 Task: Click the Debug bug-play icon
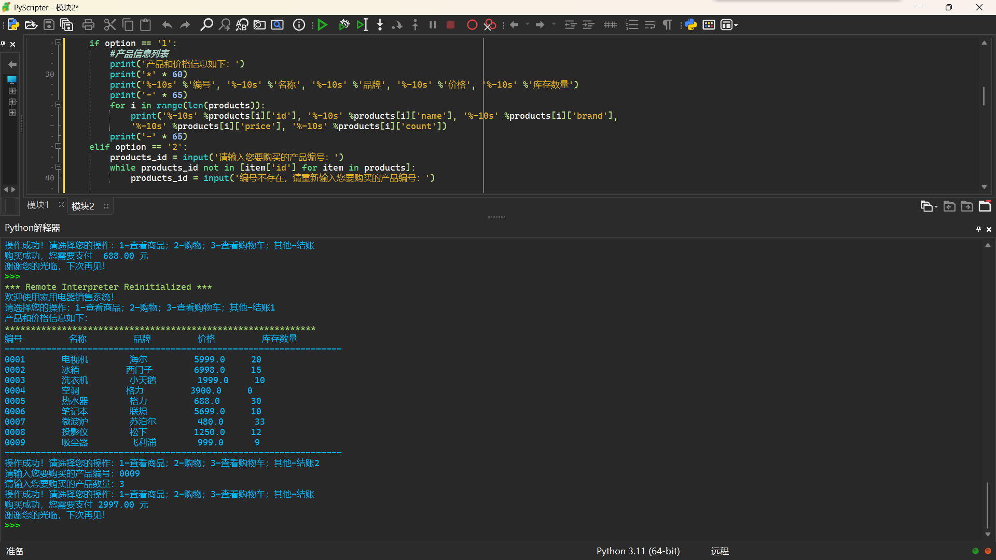pyautogui.click(x=344, y=25)
